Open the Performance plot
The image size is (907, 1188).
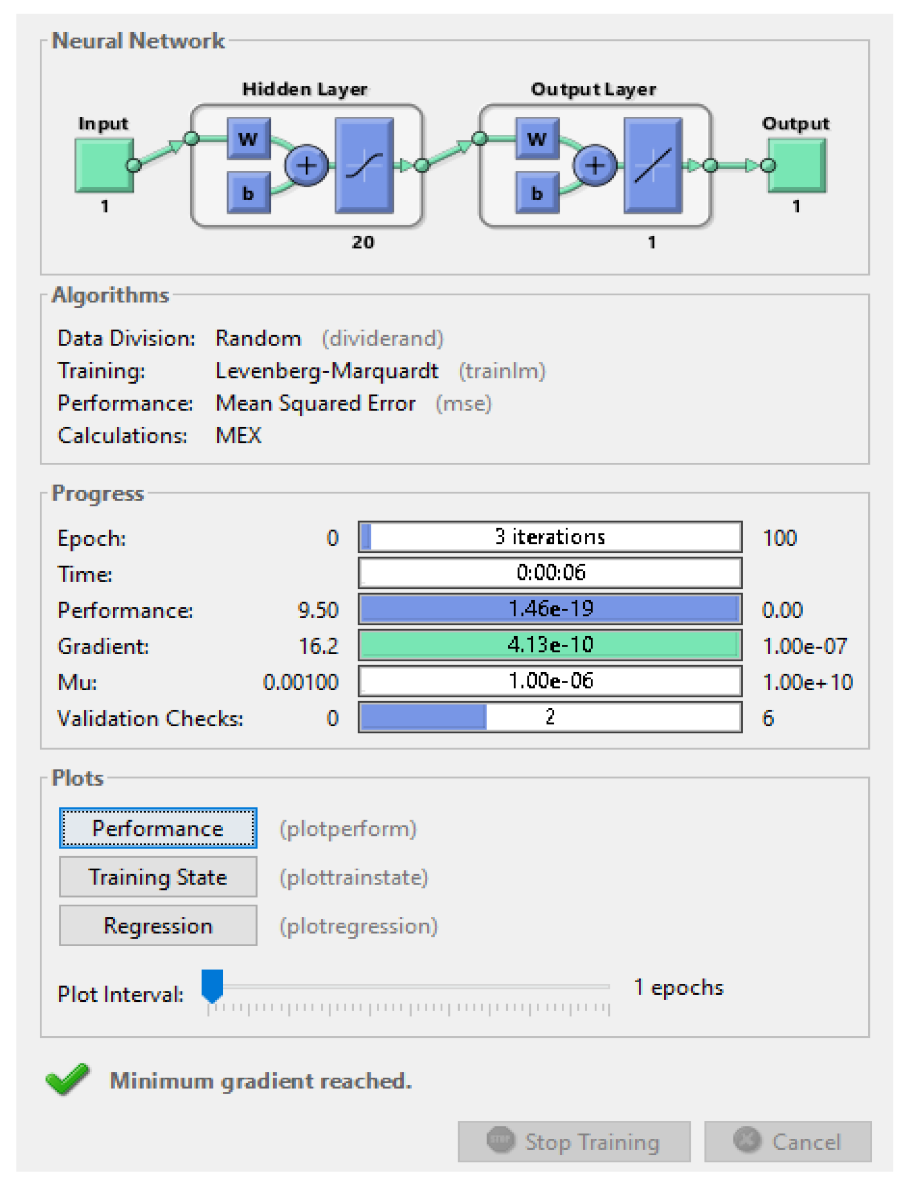pos(157,828)
